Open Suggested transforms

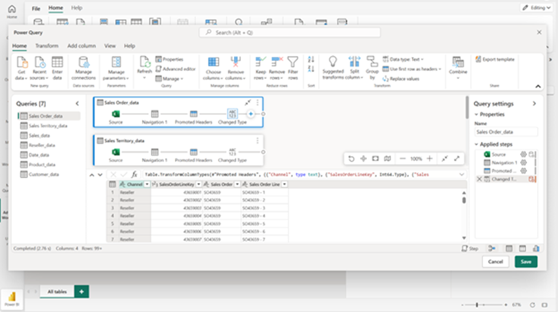point(333,68)
